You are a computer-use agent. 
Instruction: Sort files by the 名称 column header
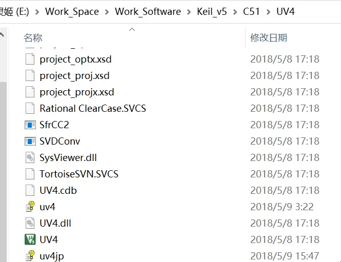pos(33,37)
